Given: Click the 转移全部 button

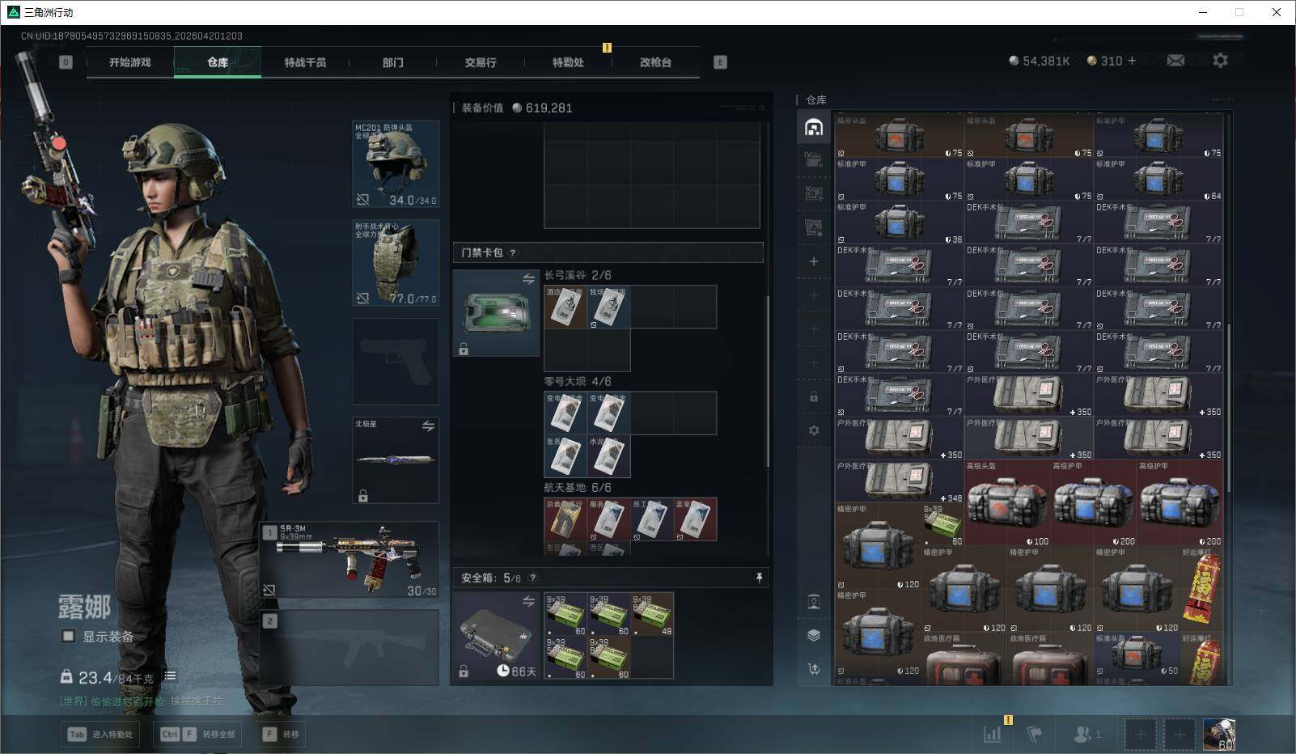Looking at the screenshot, I should pyautogui.click(x=198, y=734).
